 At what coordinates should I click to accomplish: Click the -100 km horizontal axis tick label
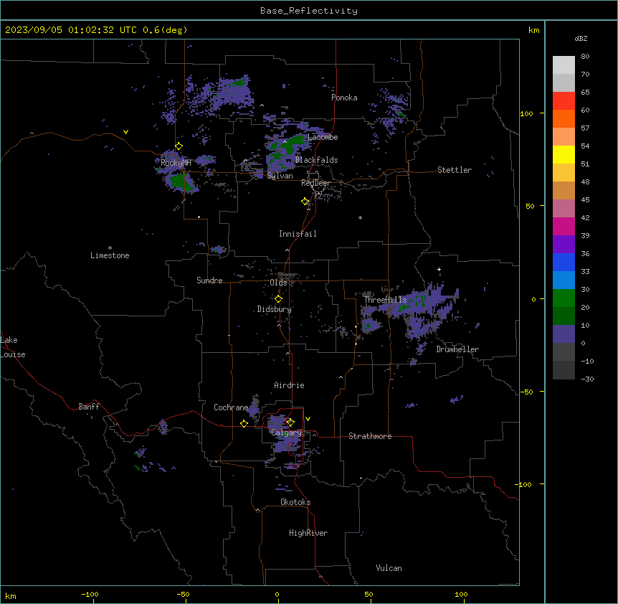[90, 594]
